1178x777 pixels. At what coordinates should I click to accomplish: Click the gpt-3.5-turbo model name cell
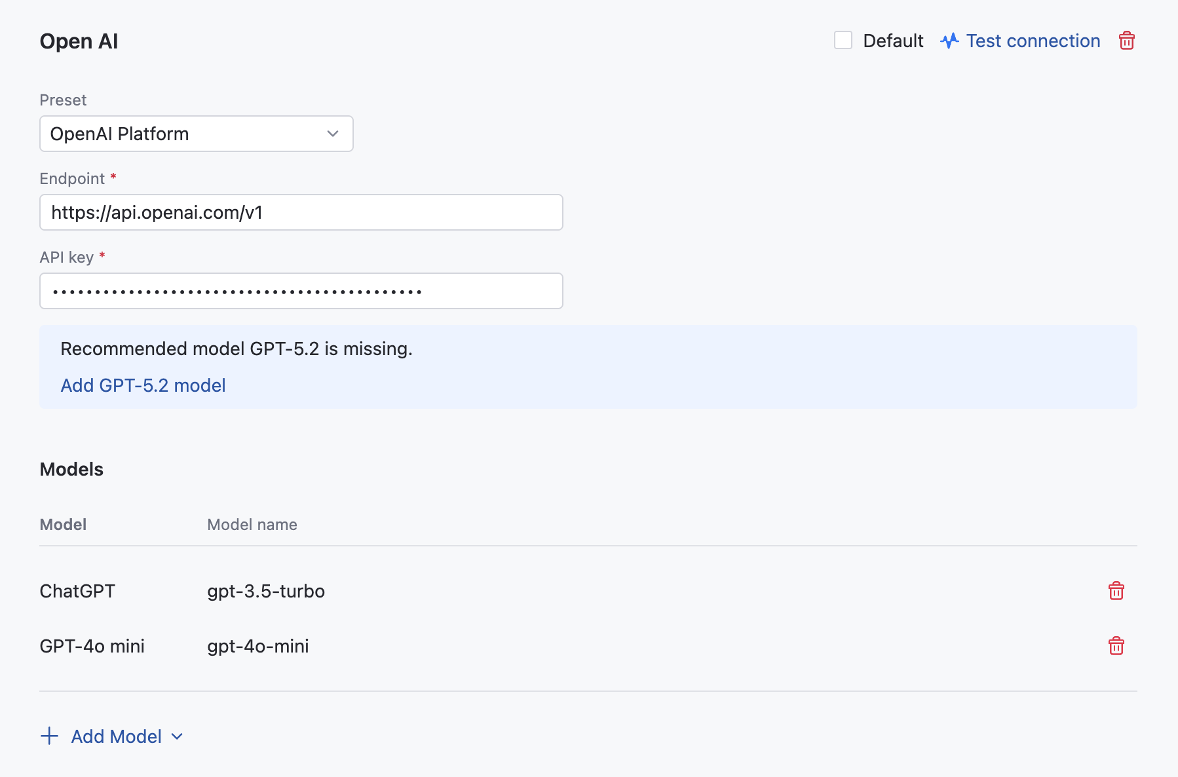point(266,591)
